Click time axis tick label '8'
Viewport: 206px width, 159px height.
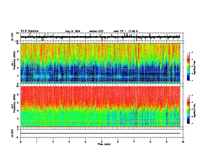(150, 142)
